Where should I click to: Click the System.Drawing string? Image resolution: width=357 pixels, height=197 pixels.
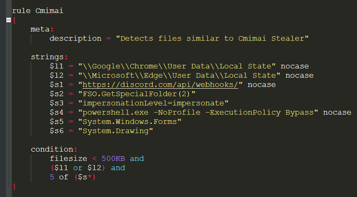point(116,131)
